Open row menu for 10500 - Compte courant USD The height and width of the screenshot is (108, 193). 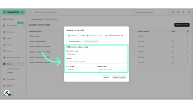tap(187, 63)
